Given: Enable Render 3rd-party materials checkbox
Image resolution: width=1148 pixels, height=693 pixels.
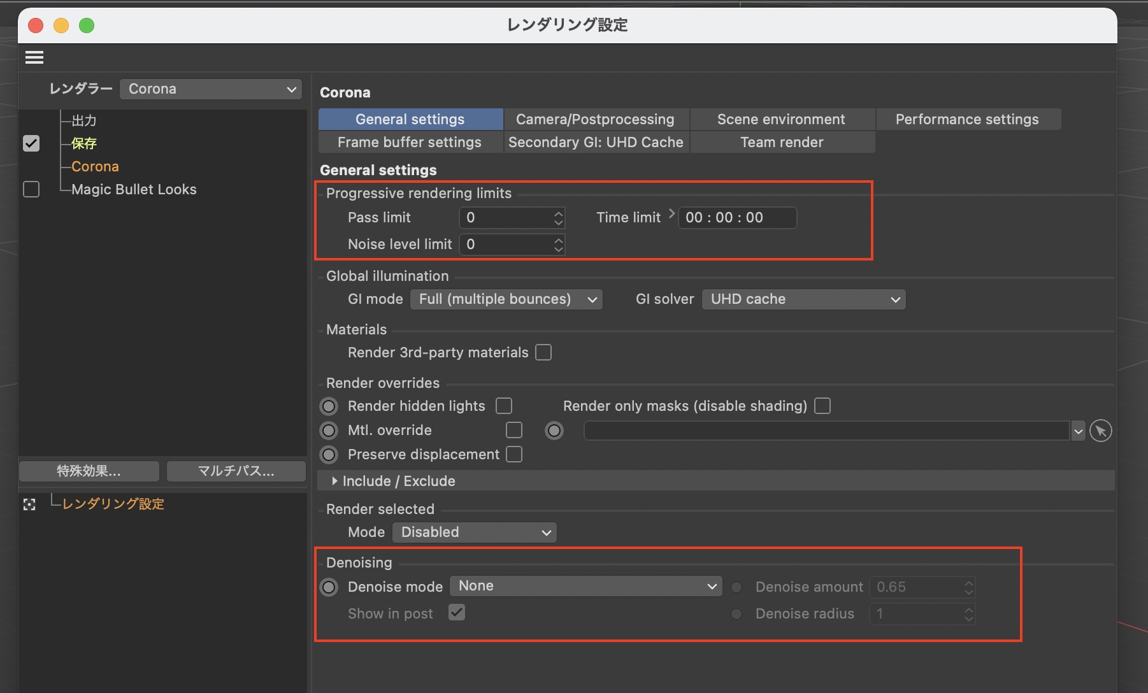Looking at the screenshot, I should 543,353.
